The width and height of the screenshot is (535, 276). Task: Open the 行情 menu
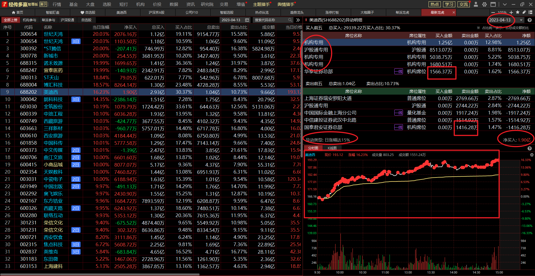(57, 4)
